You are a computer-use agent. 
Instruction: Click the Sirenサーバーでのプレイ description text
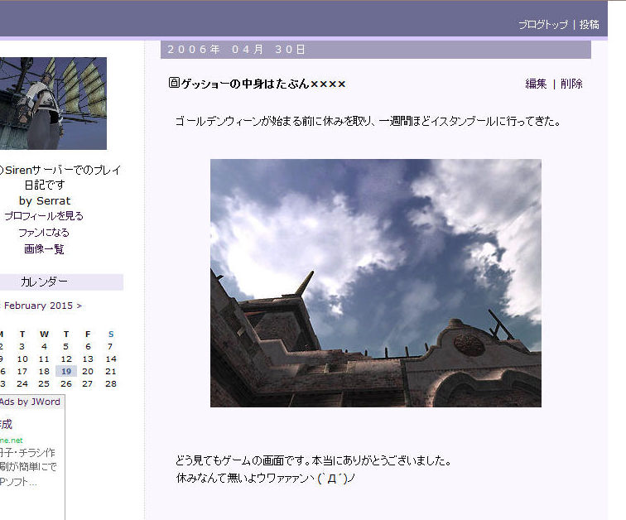tap(60, 177)
